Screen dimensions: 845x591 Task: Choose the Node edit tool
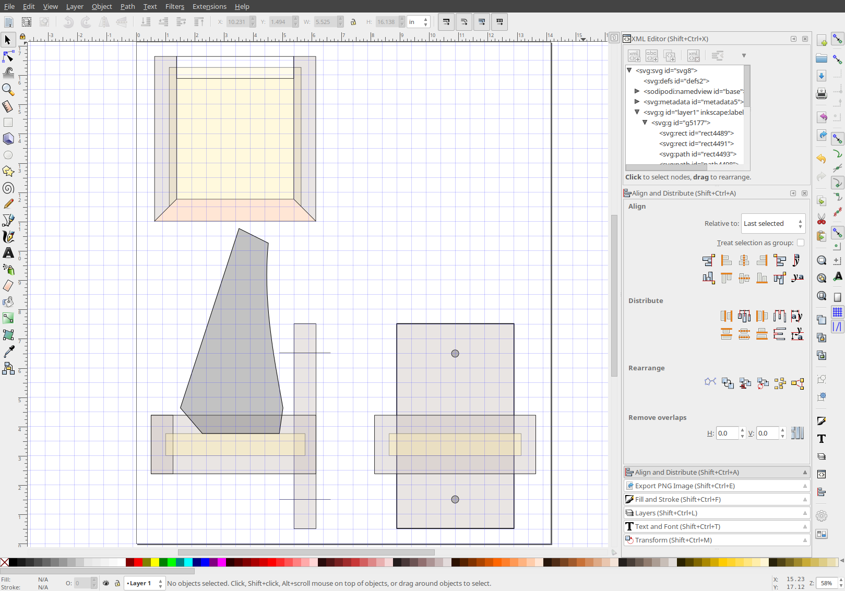(8, 56)
